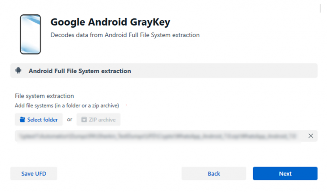Click the File system extraction label

(44, 96)
